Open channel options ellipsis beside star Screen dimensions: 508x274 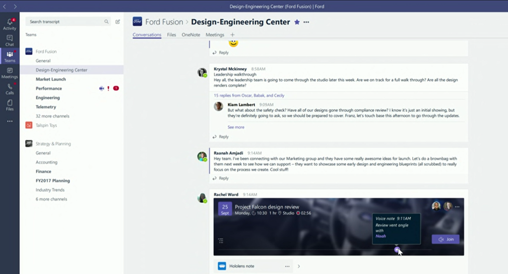[x=306, y=22]
